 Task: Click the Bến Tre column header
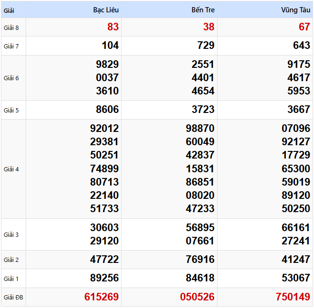[x=203, y=10]
